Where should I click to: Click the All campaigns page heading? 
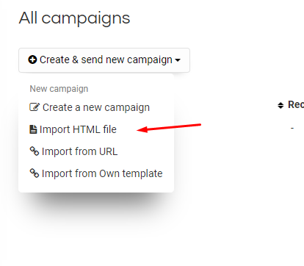[x=74, y=18]
